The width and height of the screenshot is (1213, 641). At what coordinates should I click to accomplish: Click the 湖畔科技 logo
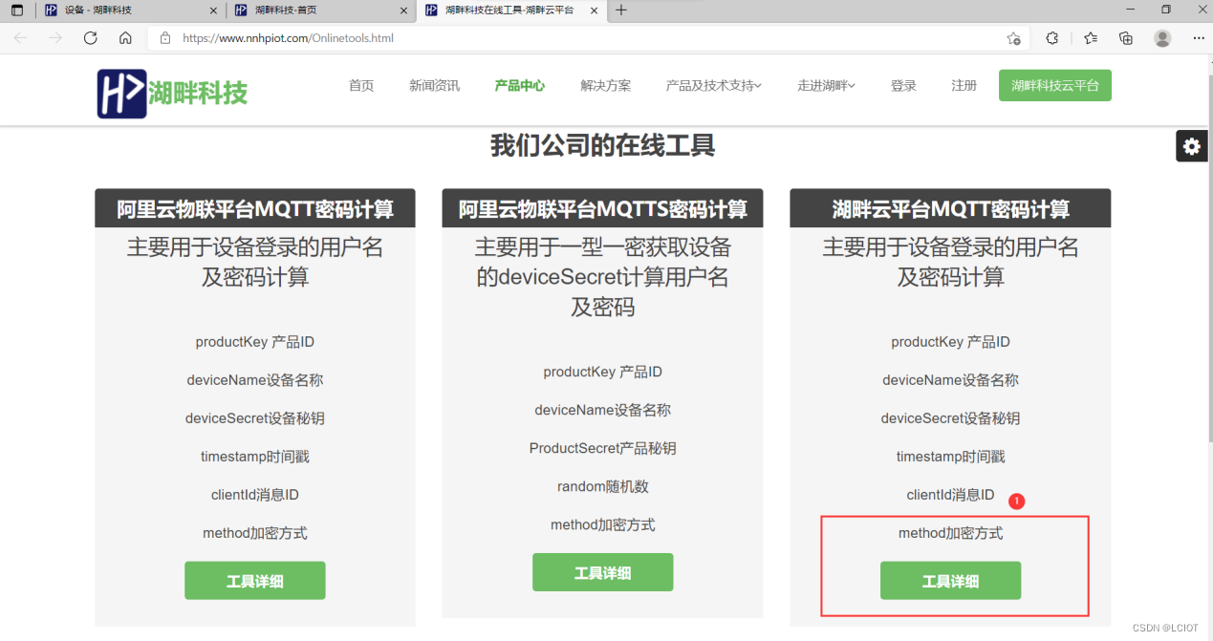point(172,93)
